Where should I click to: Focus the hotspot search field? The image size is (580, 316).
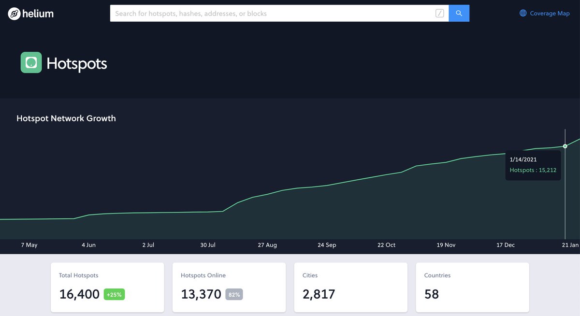point(279,14)
